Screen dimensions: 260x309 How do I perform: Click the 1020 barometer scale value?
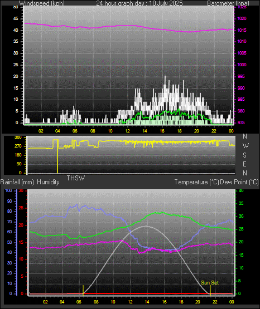(x=242, y=18)
